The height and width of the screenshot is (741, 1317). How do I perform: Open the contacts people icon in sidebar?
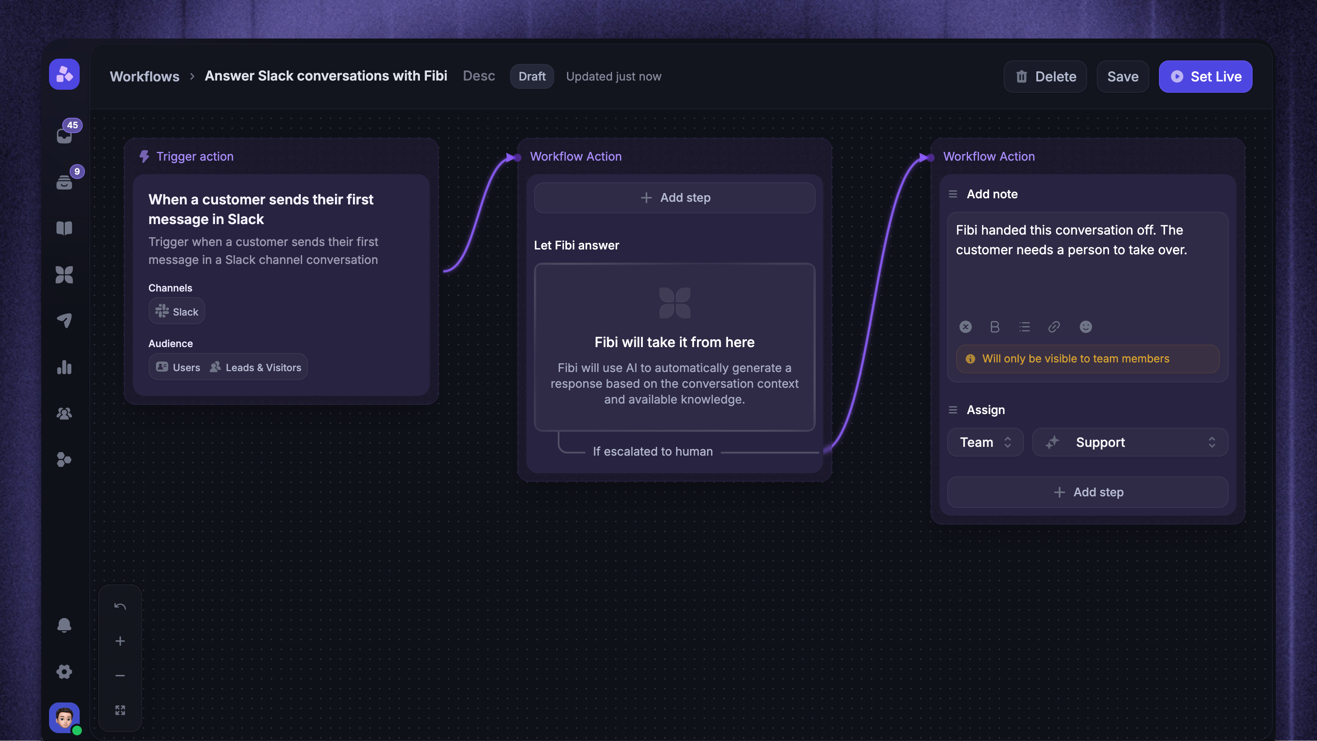(x=64, y=414)
